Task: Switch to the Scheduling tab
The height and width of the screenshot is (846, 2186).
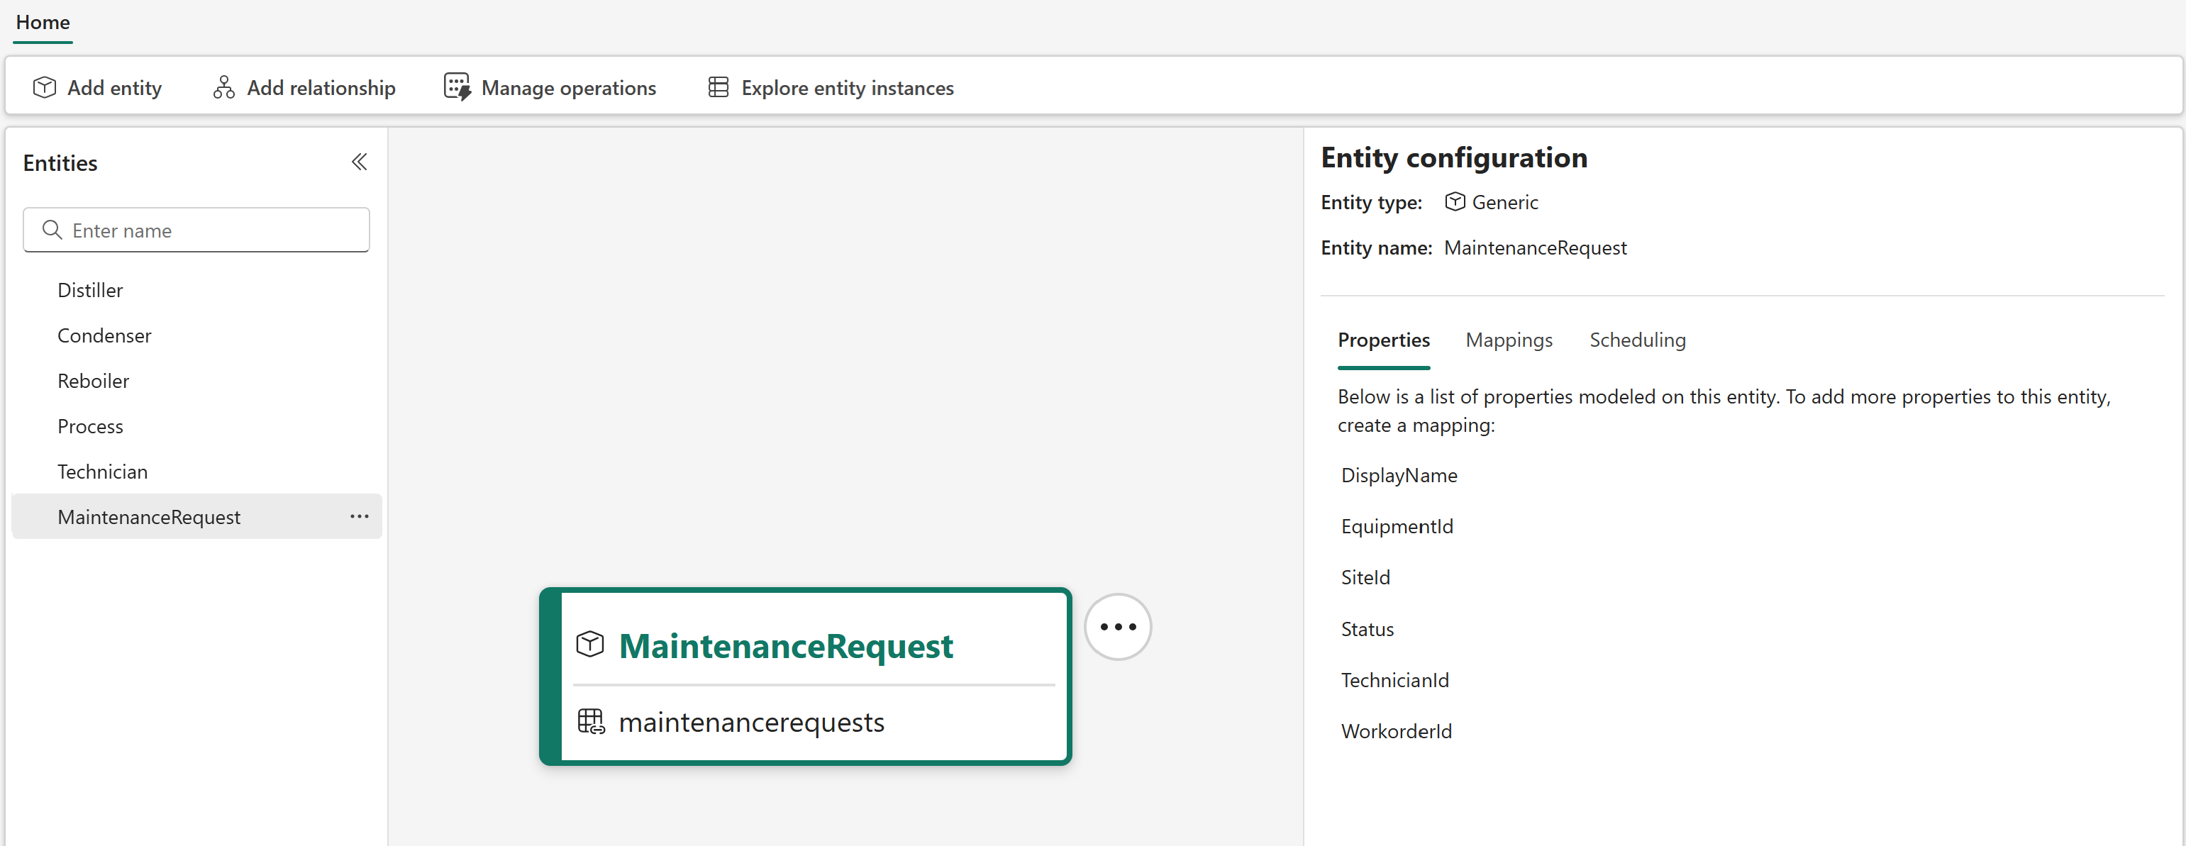Action: pos(1636,340)
